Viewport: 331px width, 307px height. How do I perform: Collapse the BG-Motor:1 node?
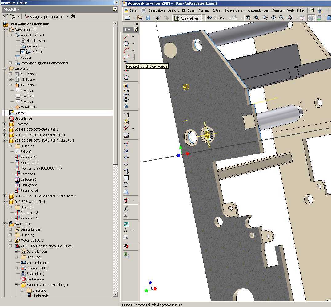click(x=5, y=224)
